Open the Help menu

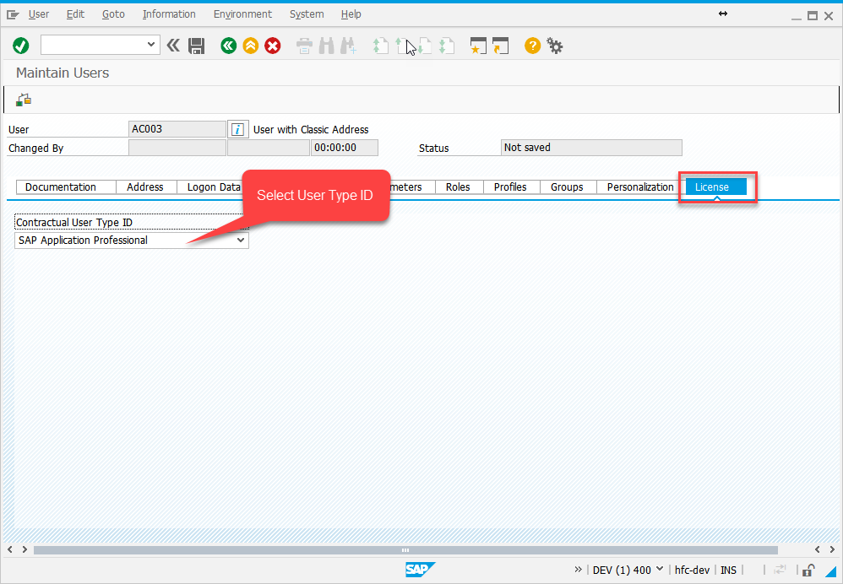tap(351, 14)
